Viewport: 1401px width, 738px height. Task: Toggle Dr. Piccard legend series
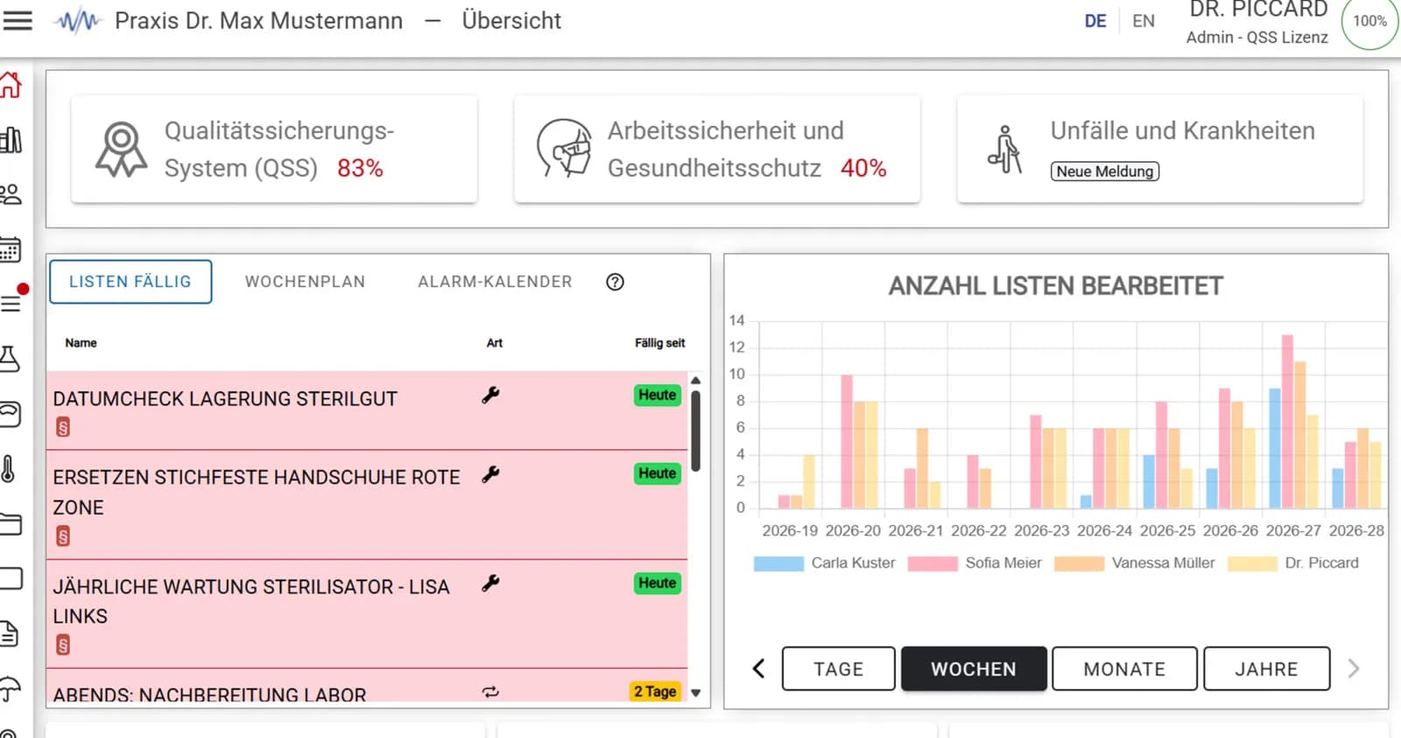click(x=1293, y=563)
